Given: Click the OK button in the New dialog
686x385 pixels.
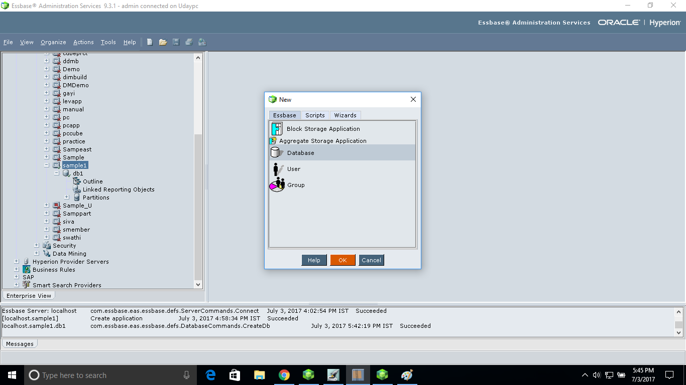Looking at the screenshot, I should 342,260.
